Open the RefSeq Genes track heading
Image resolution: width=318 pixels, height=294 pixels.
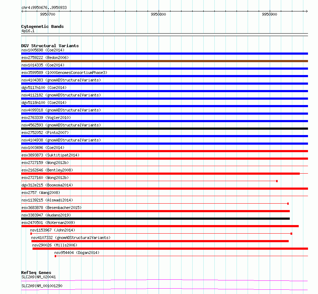(x=36, y=273)
